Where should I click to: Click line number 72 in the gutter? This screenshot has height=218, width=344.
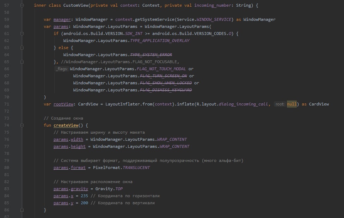(x=7, y=111)
